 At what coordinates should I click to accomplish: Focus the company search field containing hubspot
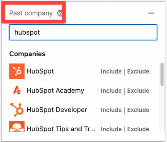click(83, 32)
